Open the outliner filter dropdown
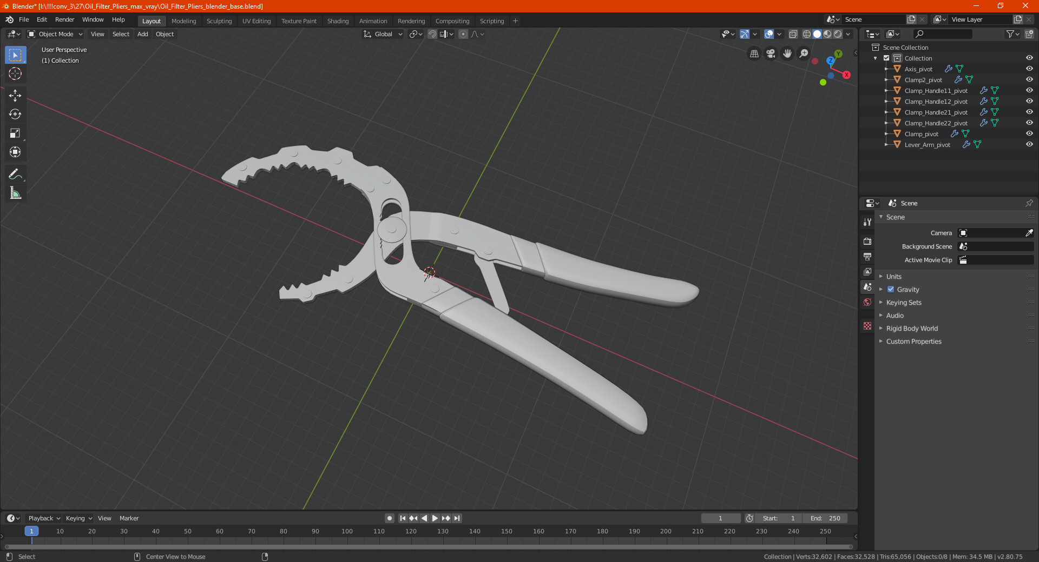Viewport: 1039px width, 562px height. (x=1012, y=34)
